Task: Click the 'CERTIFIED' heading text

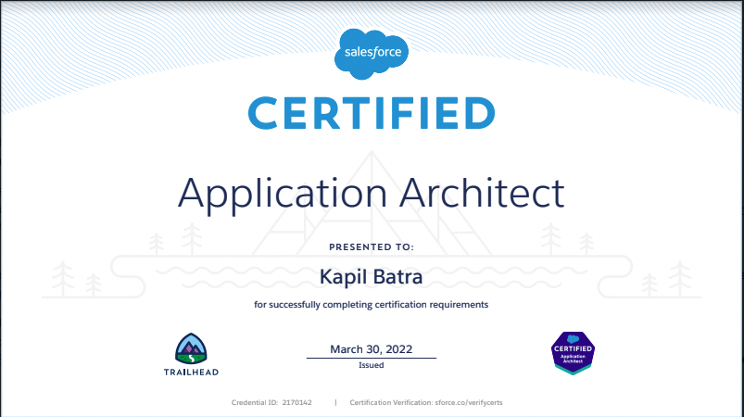Action: pos(372,113)
